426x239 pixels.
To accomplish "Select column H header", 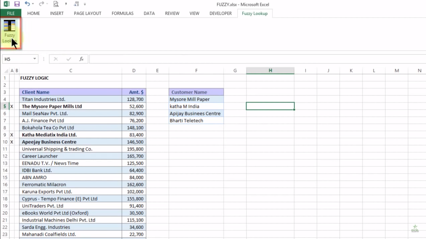I will pos(270,71).
